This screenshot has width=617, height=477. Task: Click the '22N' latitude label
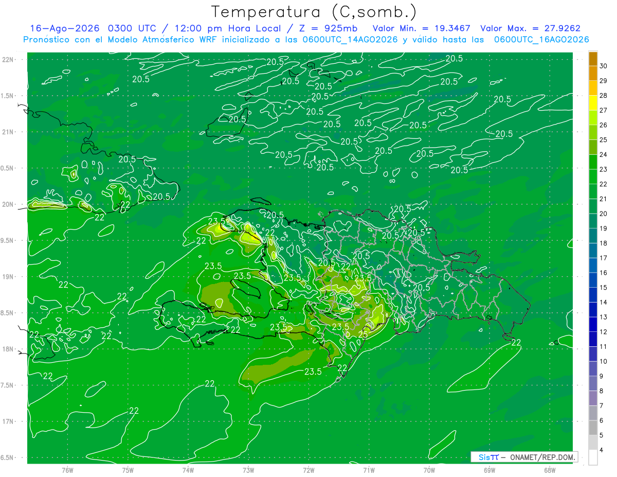pyautogui.click(x=8, y=59)
